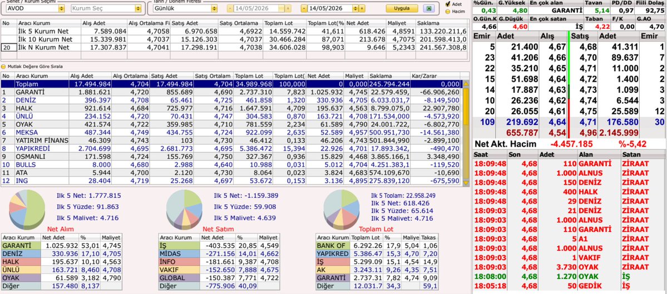The image size is (667, 294).
Task: Select the İlk 5 Kurum Net row
Action: click(x=234, y=32)
